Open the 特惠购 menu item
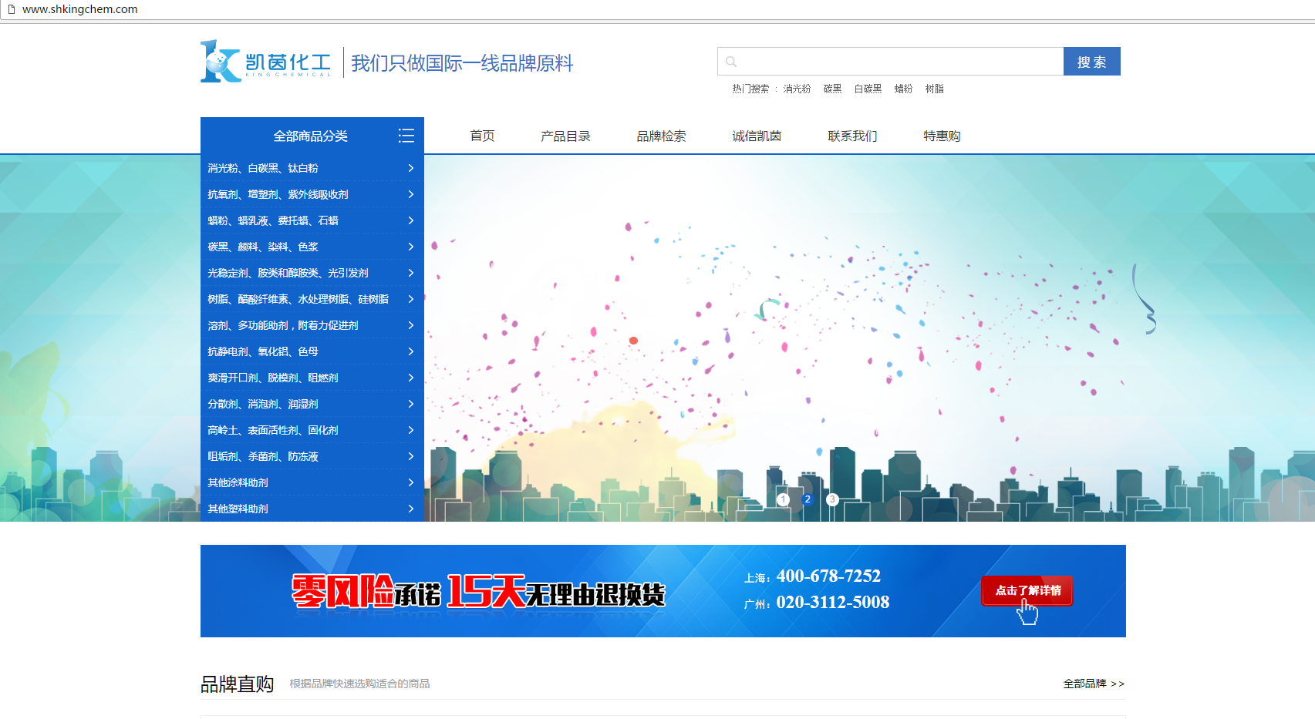Image resolution: width=1315 pixels, height=719 pixels. (x=942, y=136)
